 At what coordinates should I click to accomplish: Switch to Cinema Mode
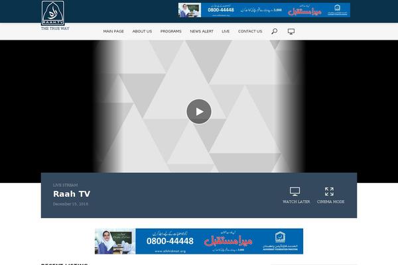(330, 195)
